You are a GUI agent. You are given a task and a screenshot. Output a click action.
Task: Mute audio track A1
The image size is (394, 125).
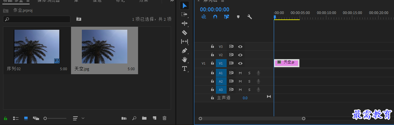point(240,73)
